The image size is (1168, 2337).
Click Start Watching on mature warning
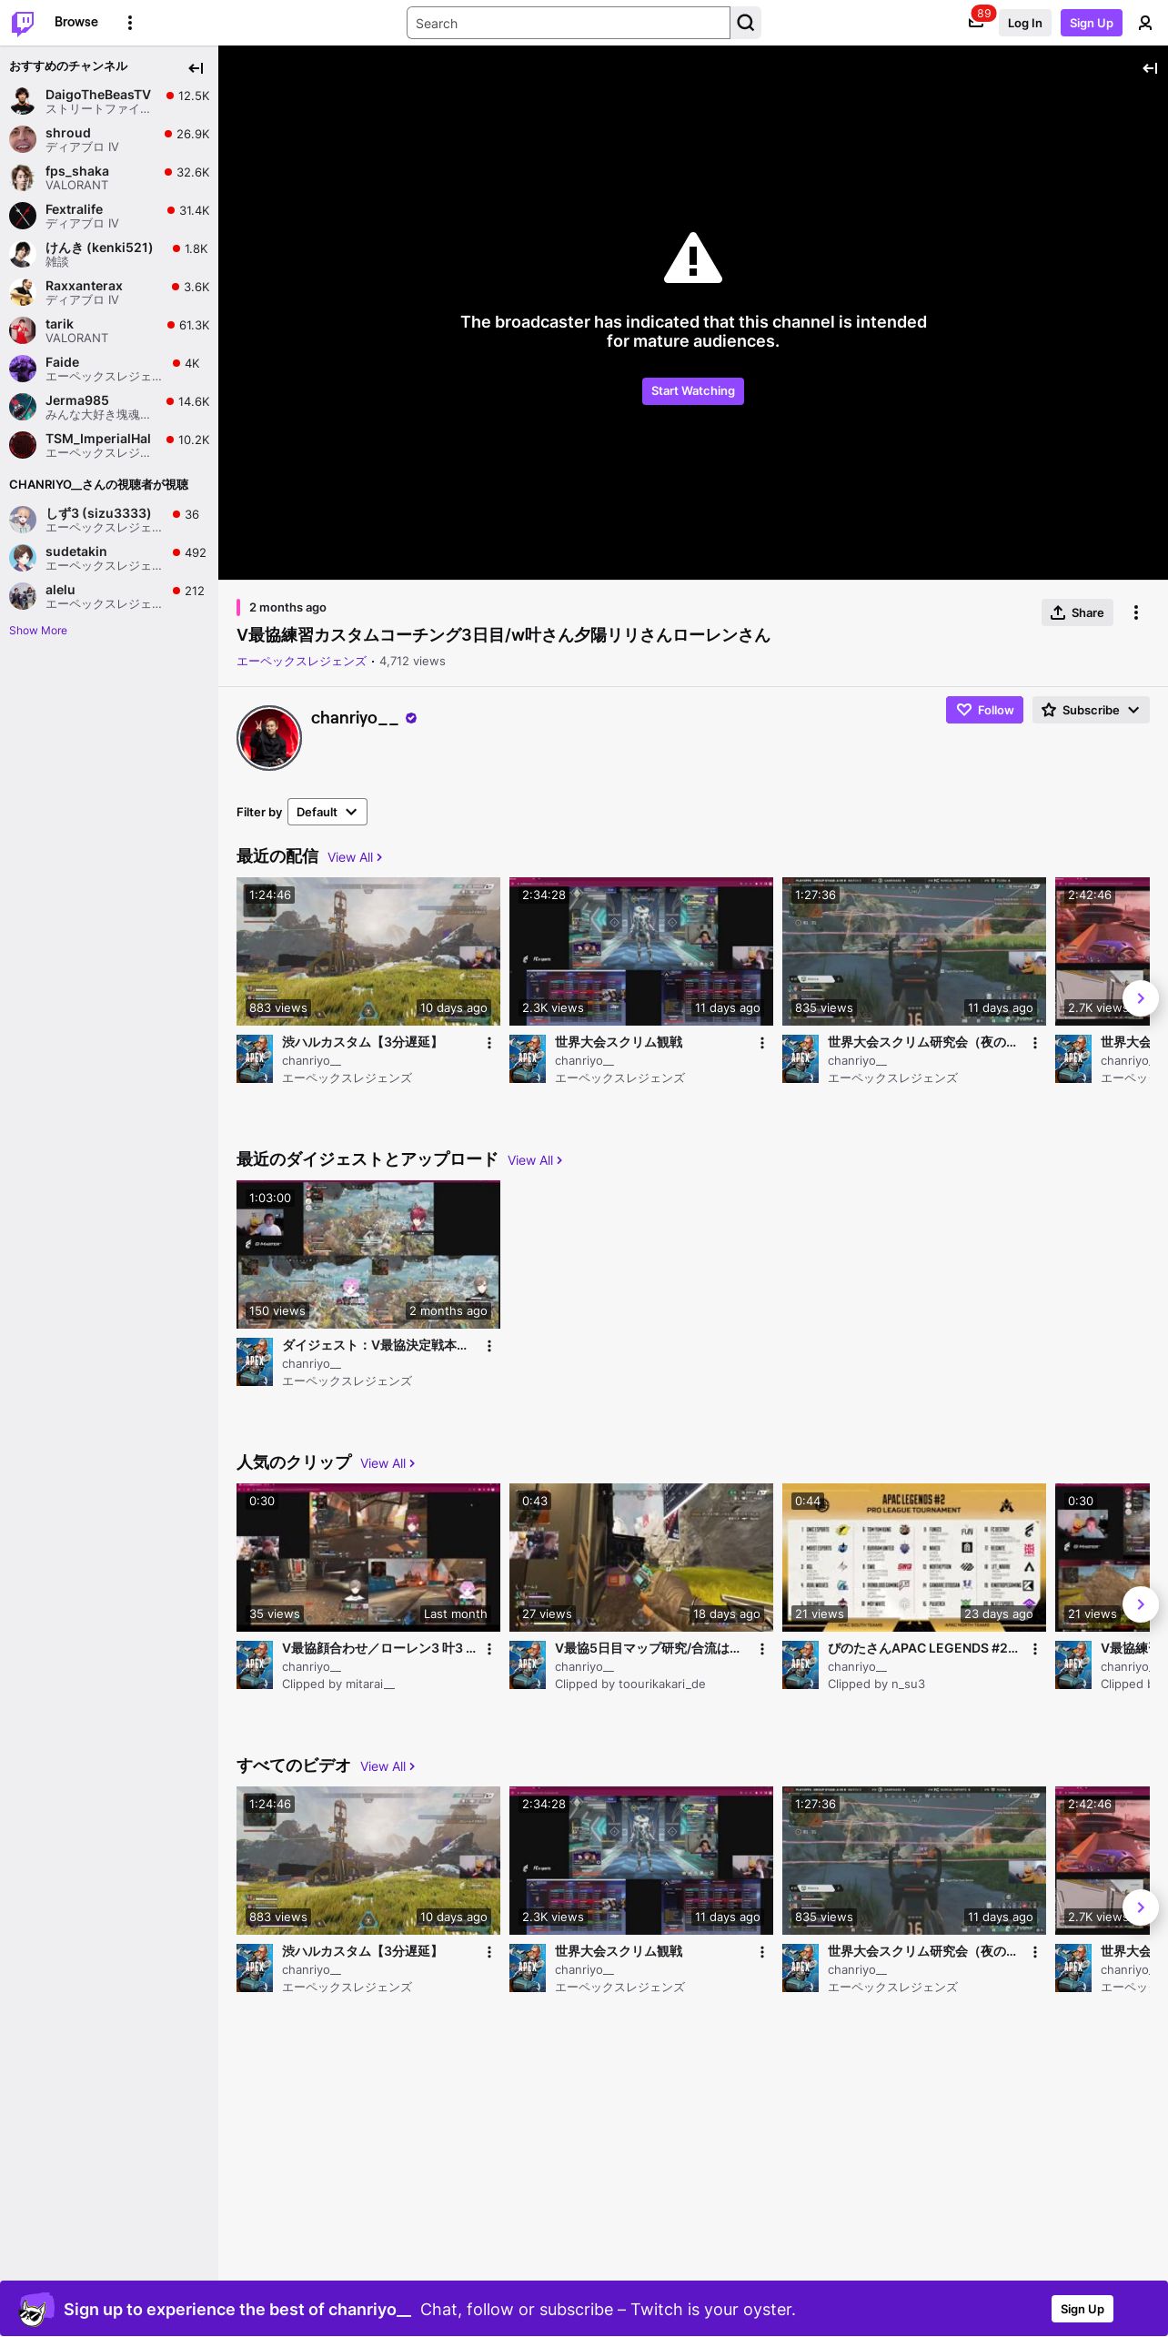pyautogui.click(x=693, y=391)
